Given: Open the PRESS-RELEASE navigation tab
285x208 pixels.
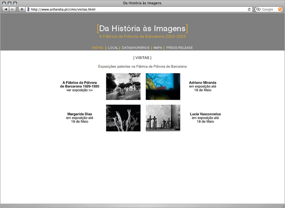Looking at the screenshot, I should (x=179, y=48).
